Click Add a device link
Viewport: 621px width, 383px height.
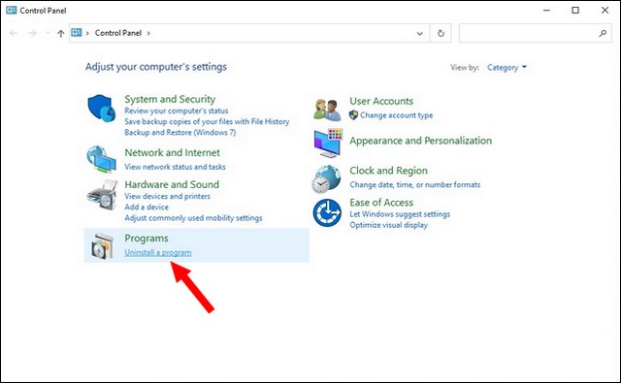pyautogui.click(x=147, y=207)
